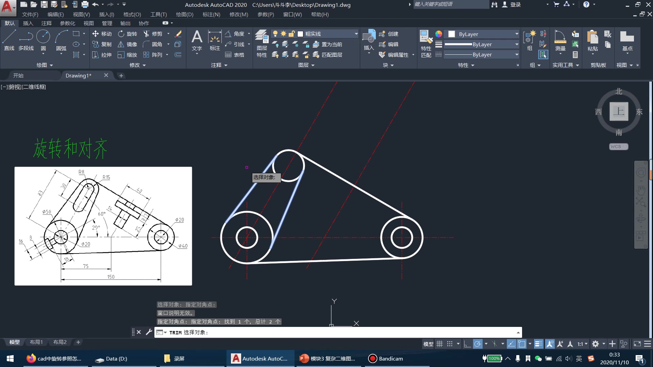Open the 粗实线 layer dropdown

pos(356,34)
